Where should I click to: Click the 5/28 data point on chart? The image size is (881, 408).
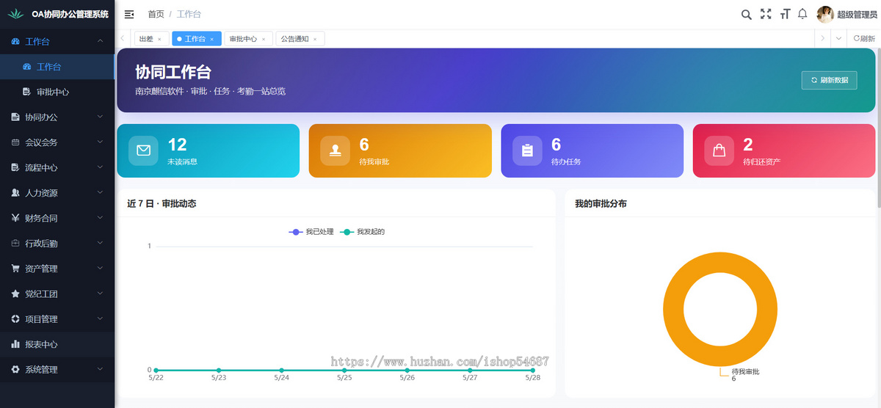pos(533,371)
